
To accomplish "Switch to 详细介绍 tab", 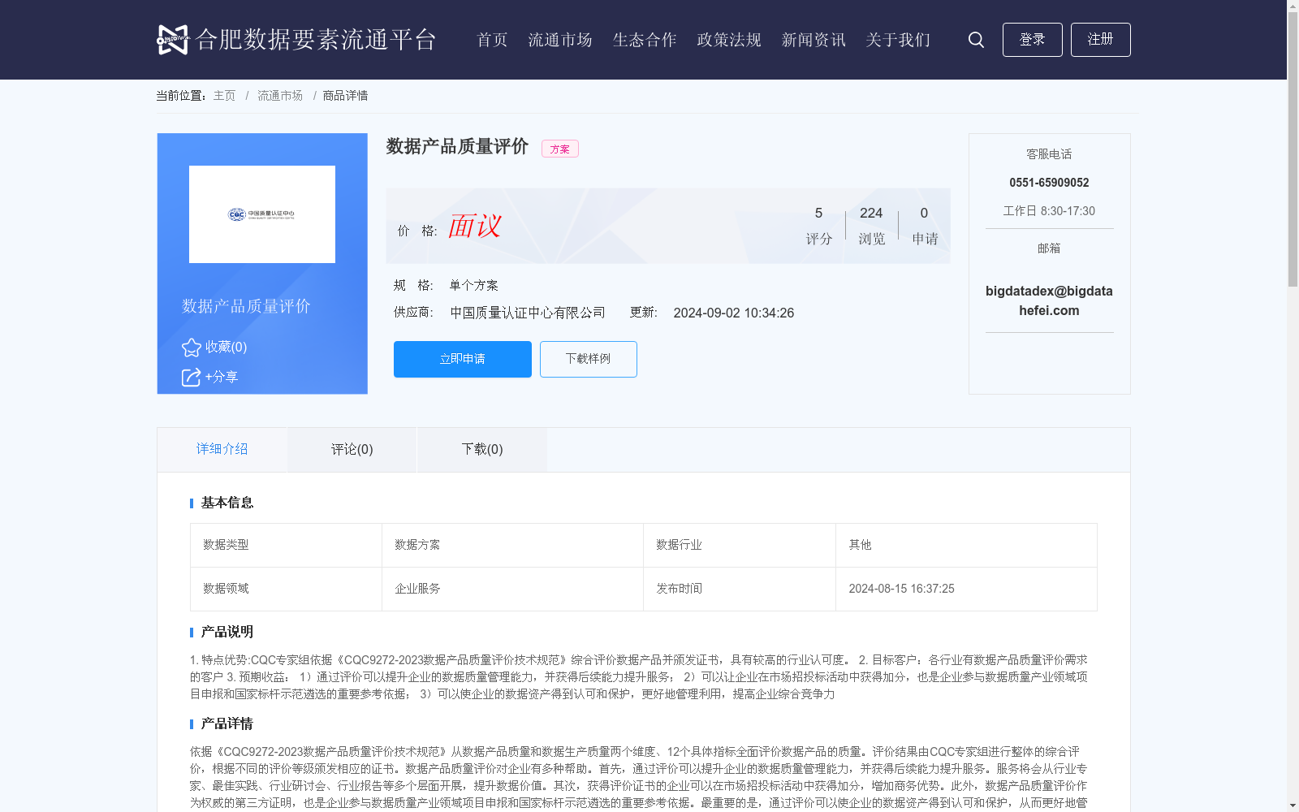I will tap(222, 449).
